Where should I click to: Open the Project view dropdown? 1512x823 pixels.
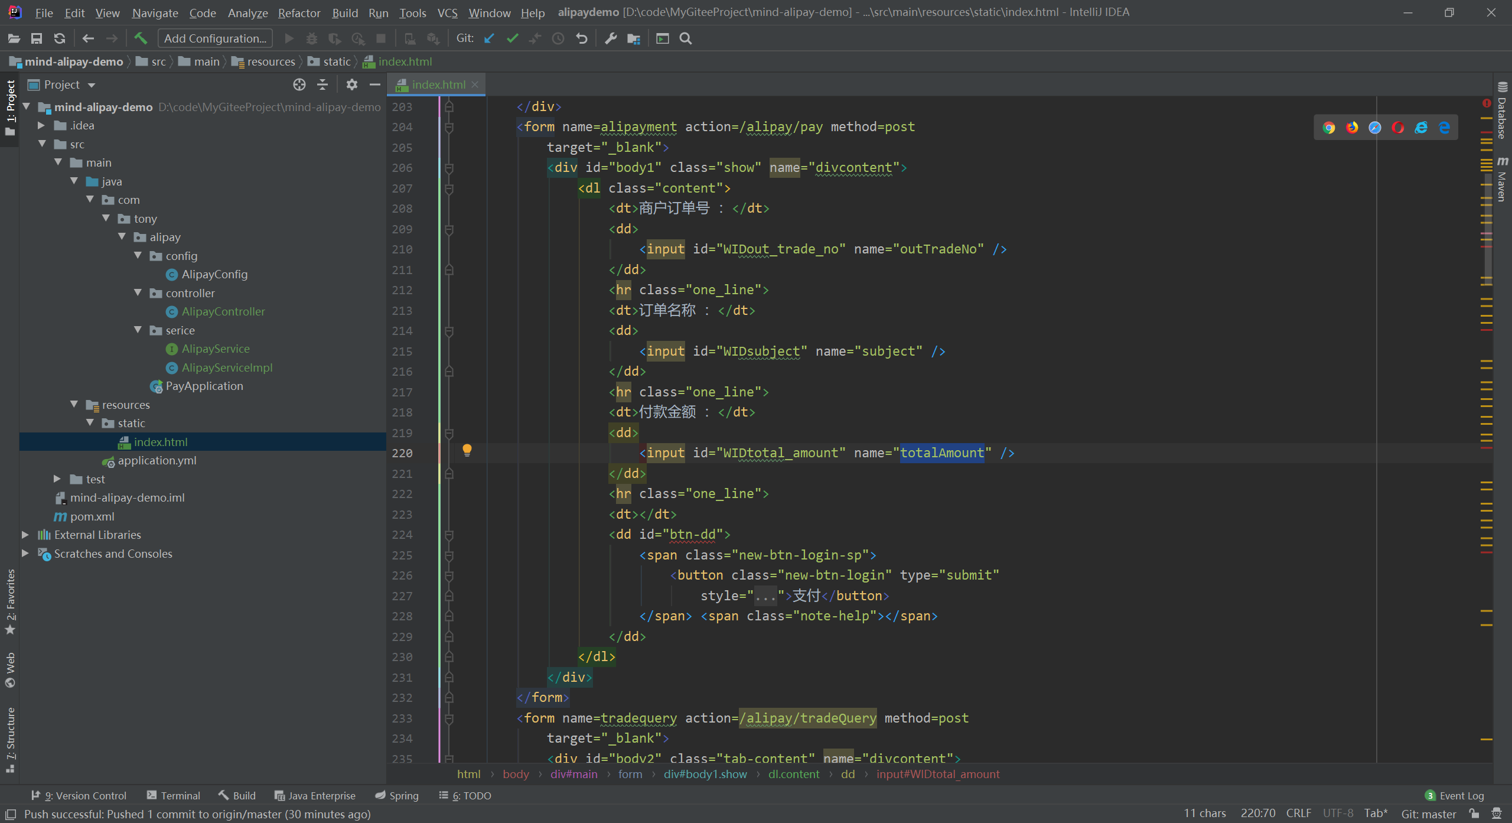click(92, 85)
